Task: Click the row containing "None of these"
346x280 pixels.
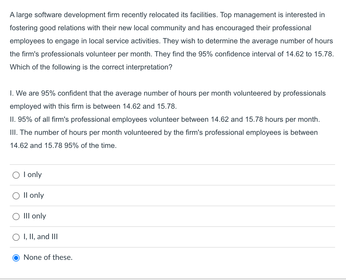Action: tap(109, 258)
